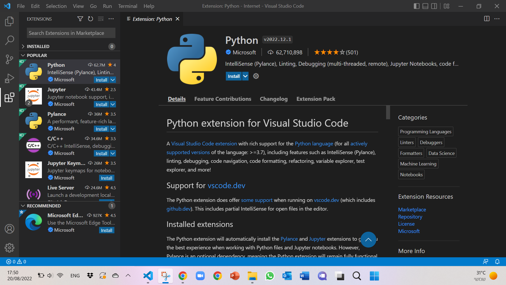This screenshot has width=506, height=285.
Task: Switch to Feature Contributions tab
Action: click(223, 99)
